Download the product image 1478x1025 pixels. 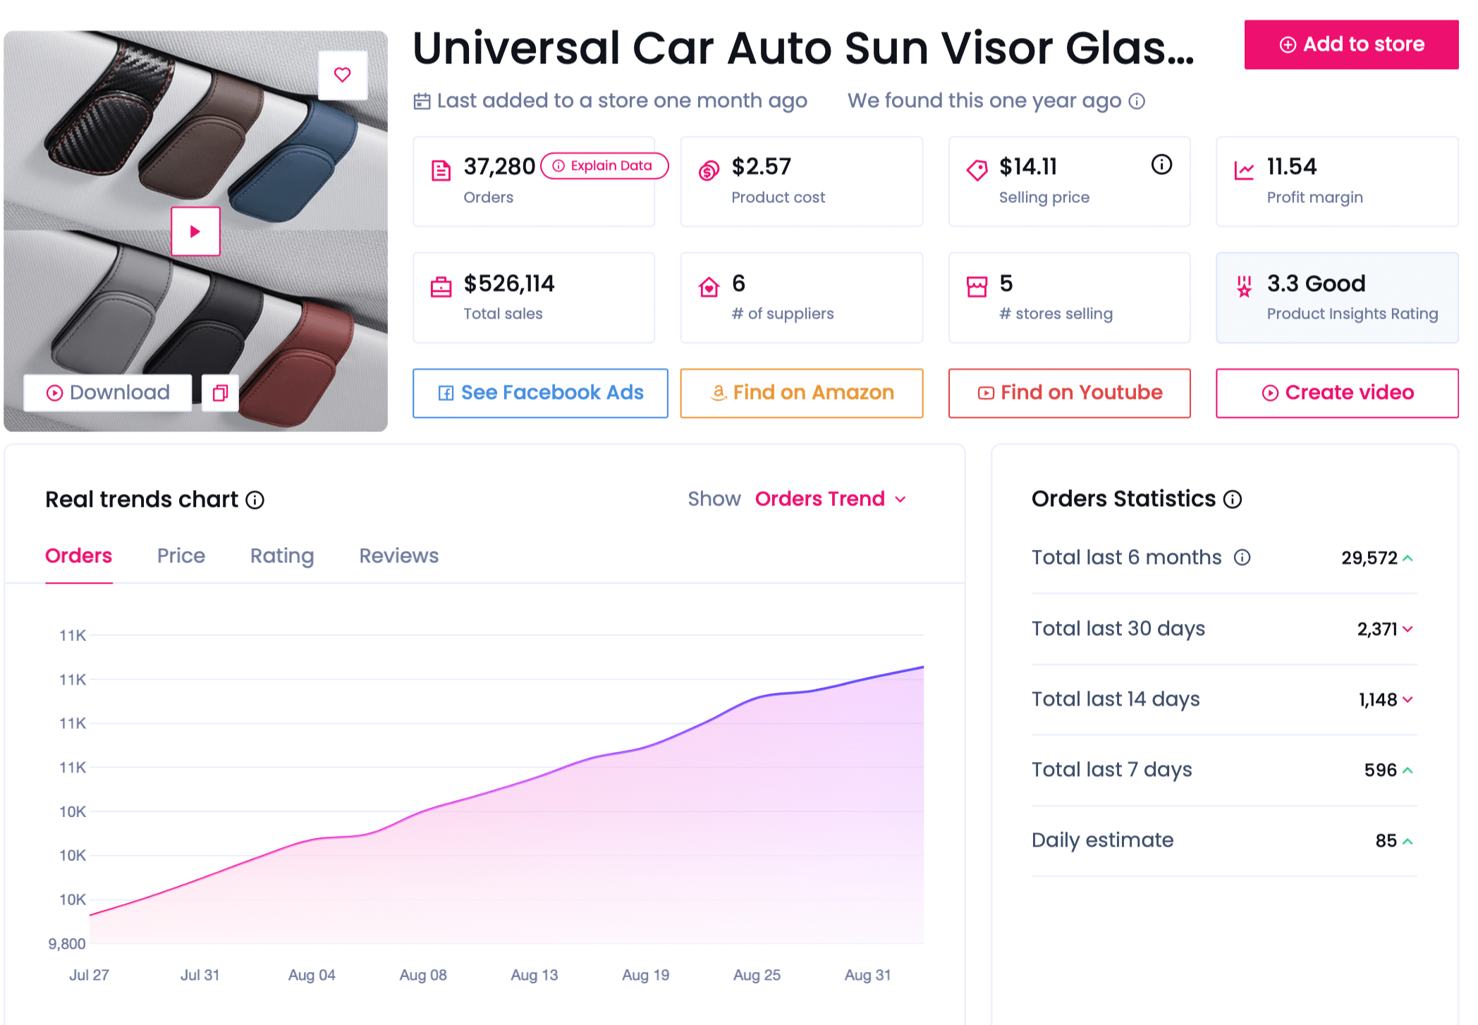[x=108, y=393]
